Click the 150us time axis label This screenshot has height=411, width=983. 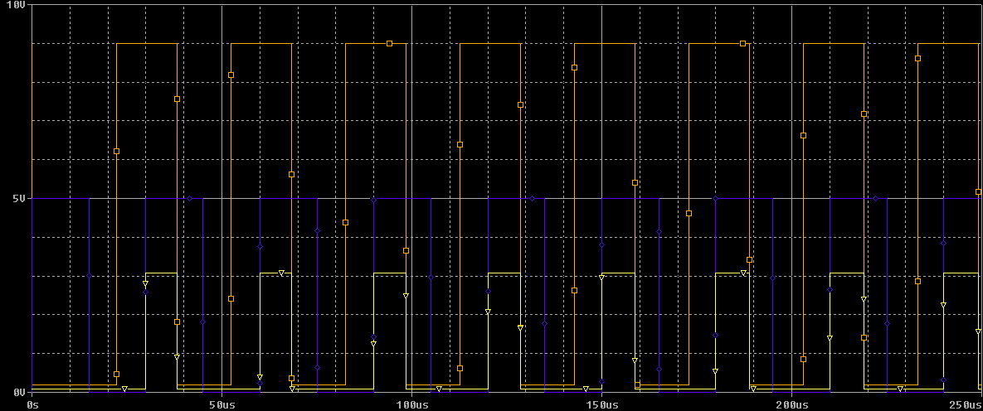click(x=602, y=404)
